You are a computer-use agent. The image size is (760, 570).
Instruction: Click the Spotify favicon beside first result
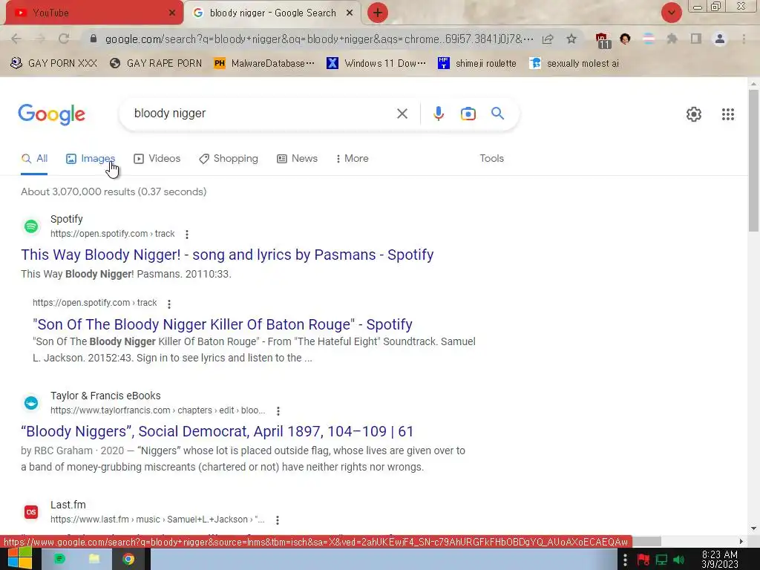31,226
